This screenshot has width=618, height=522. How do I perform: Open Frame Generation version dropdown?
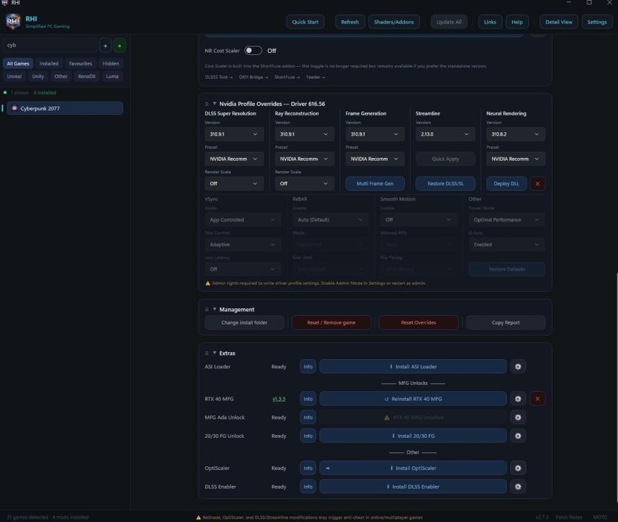pos(374,134)
